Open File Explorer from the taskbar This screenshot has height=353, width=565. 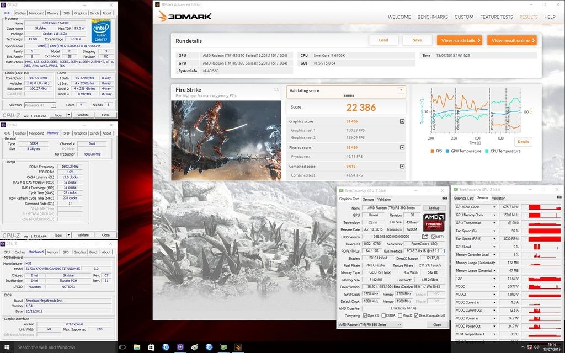tap(137, 347)
